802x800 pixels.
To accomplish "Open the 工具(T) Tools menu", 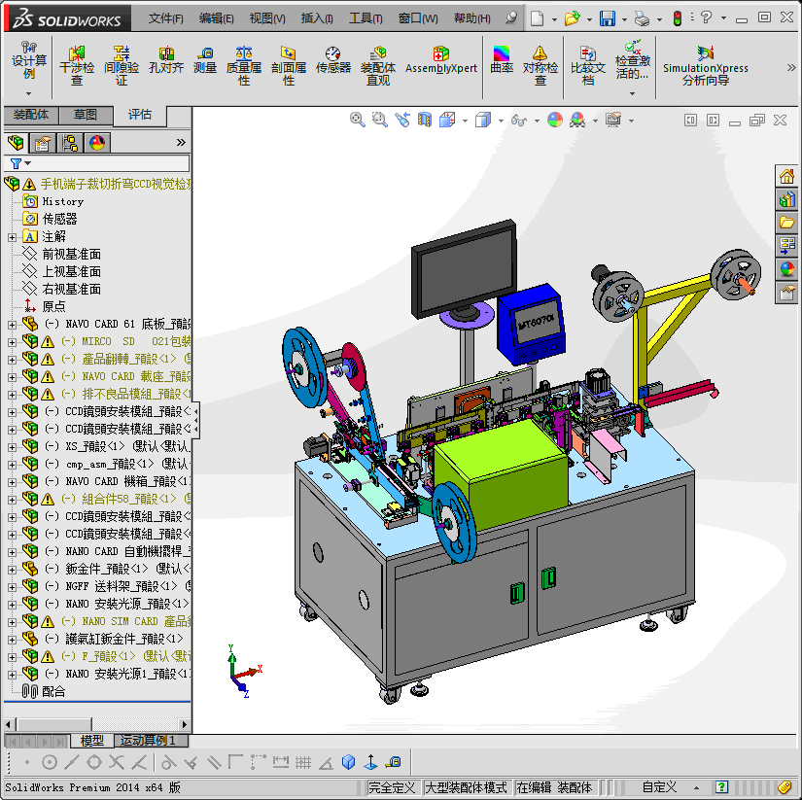I will click(366, 18).
